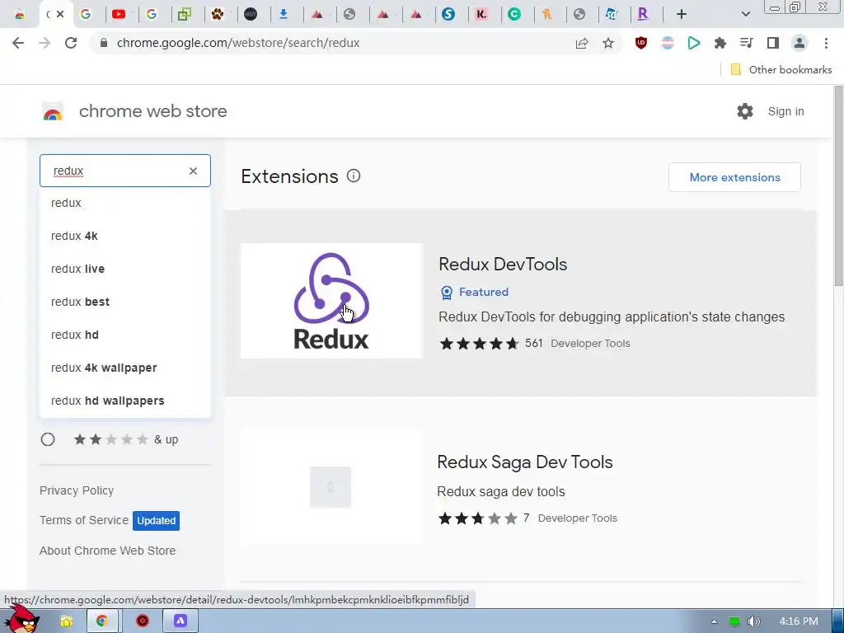This screenshot has width=844, height=633.
Task: Click the 4:16 PM taskbar clock
Action: (798, 621)
